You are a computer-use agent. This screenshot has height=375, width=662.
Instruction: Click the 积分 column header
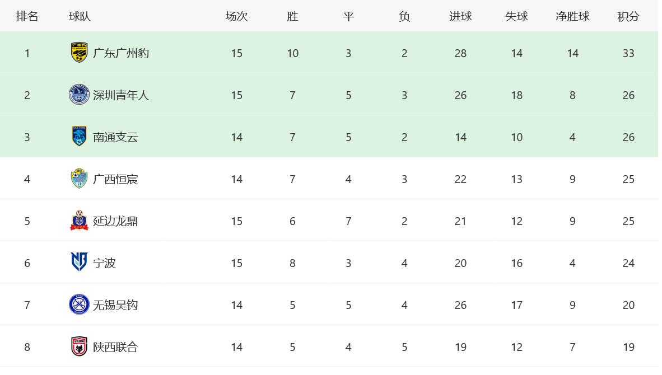(x=628, y=16)
